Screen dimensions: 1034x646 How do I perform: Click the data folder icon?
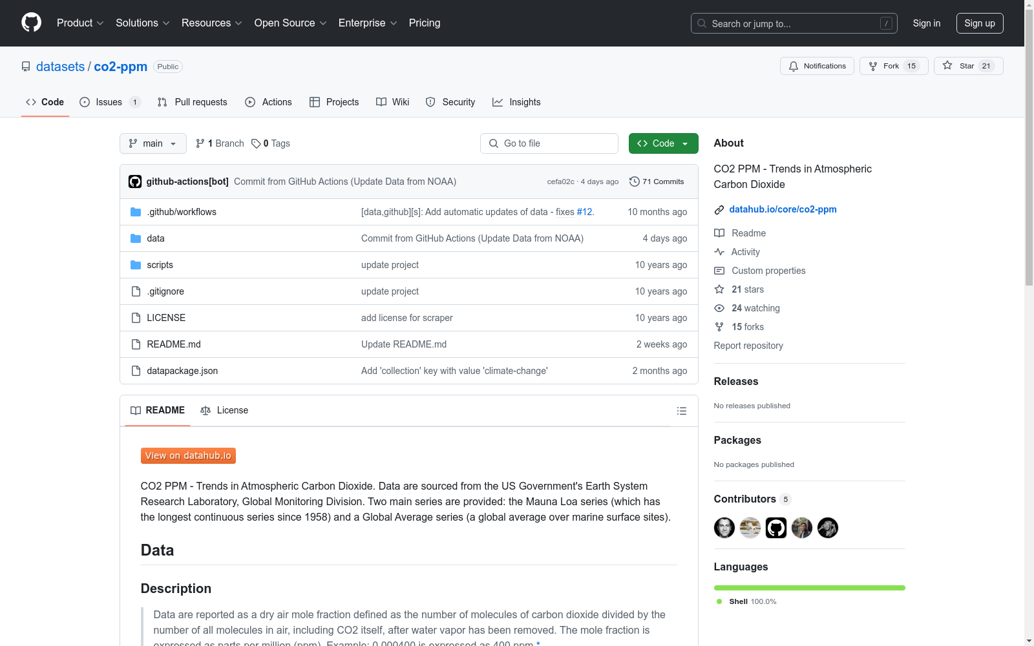pos(136,238)
